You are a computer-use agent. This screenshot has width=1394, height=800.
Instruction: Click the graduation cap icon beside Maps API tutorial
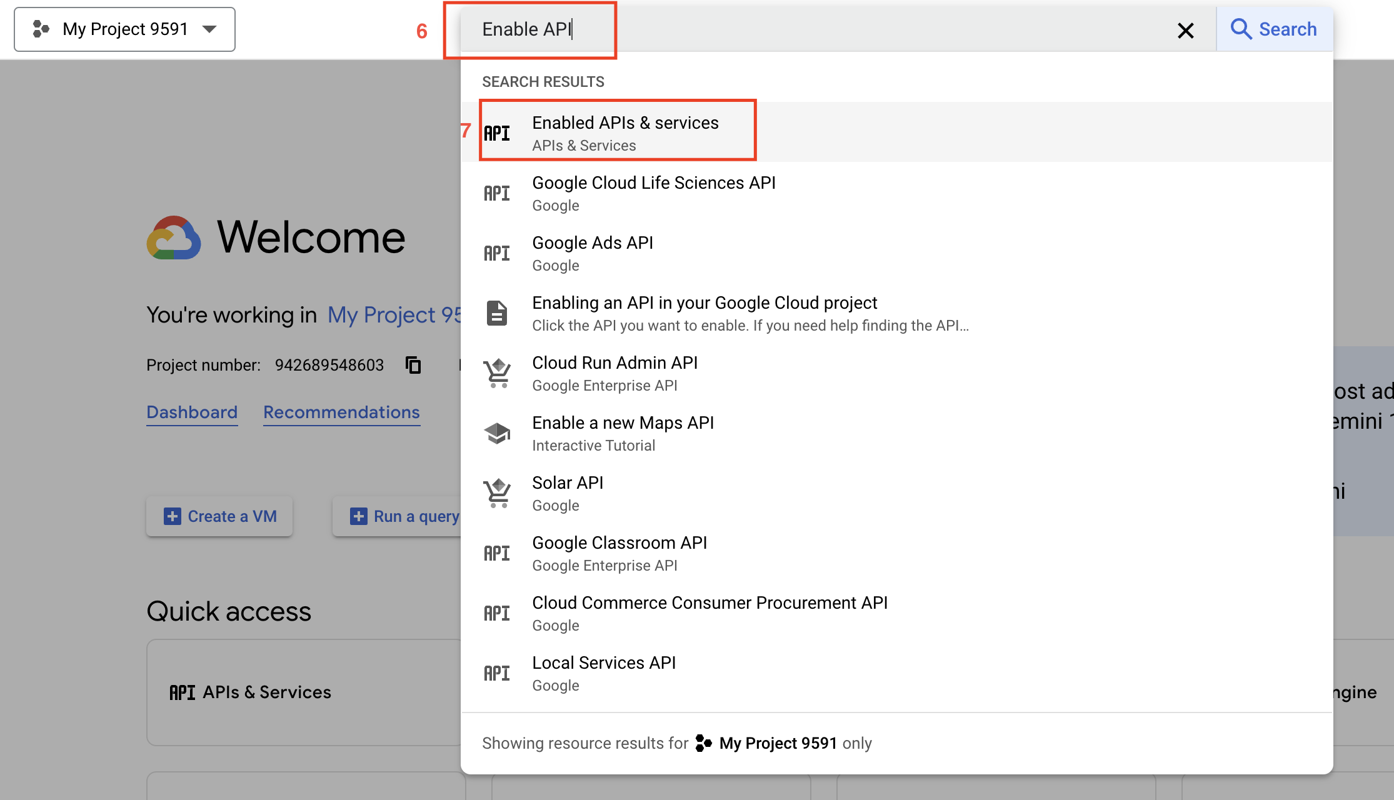(497, 433)
